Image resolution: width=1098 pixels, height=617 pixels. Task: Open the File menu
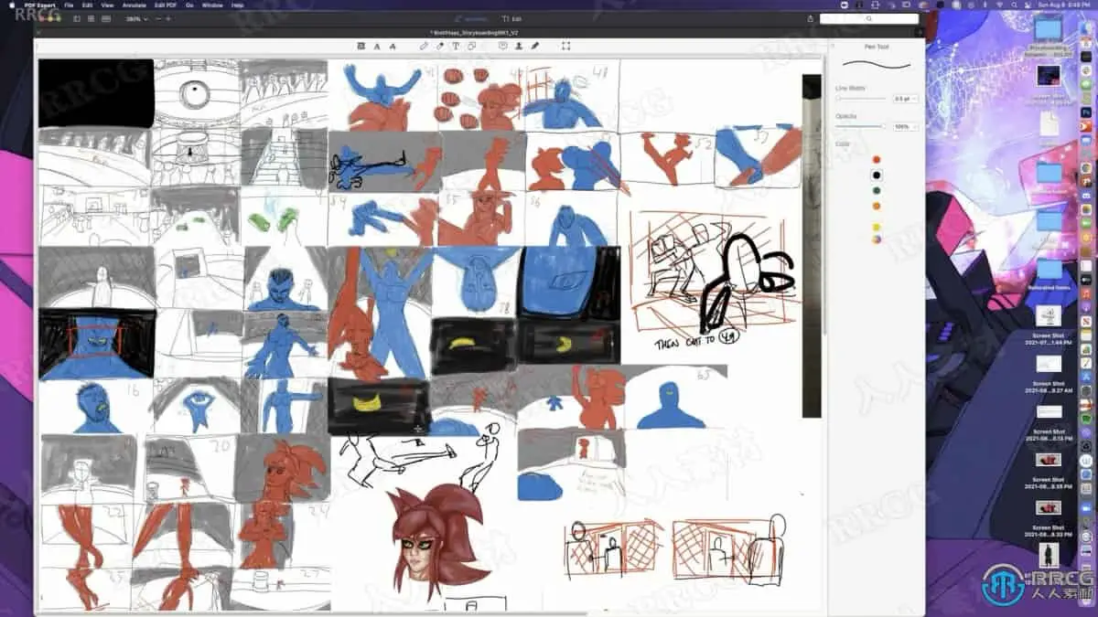pyautogui.click(x=70, y=5)
